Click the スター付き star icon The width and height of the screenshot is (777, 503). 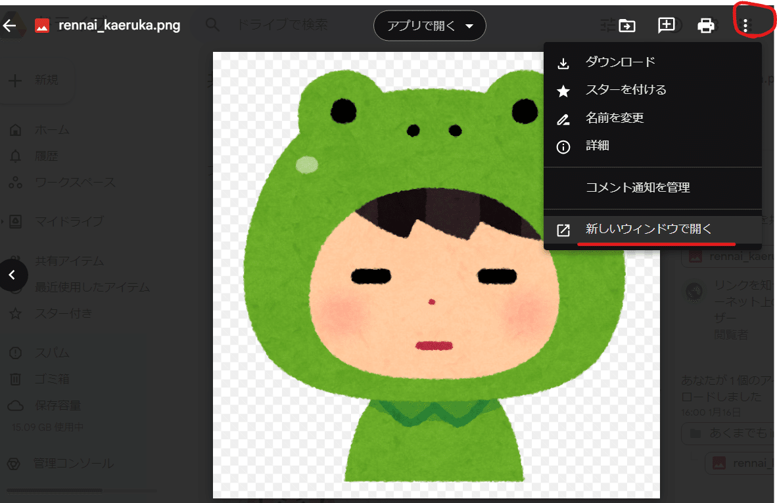tap(15, 313)
